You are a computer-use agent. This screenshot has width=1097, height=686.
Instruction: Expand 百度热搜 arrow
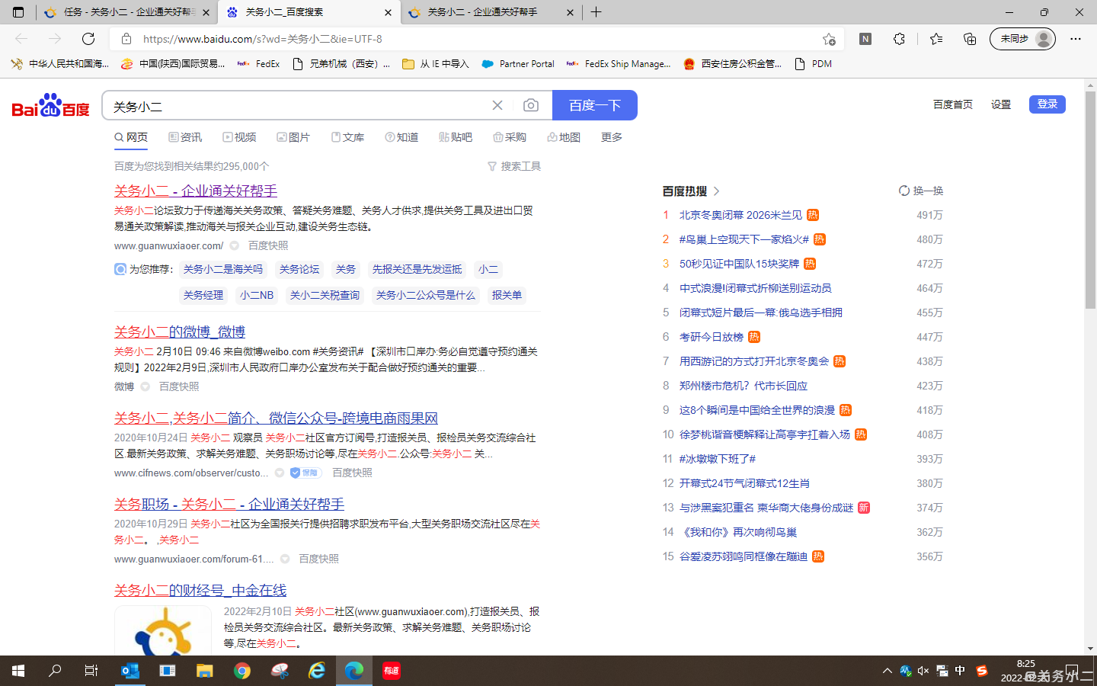(x=717, y=191)
